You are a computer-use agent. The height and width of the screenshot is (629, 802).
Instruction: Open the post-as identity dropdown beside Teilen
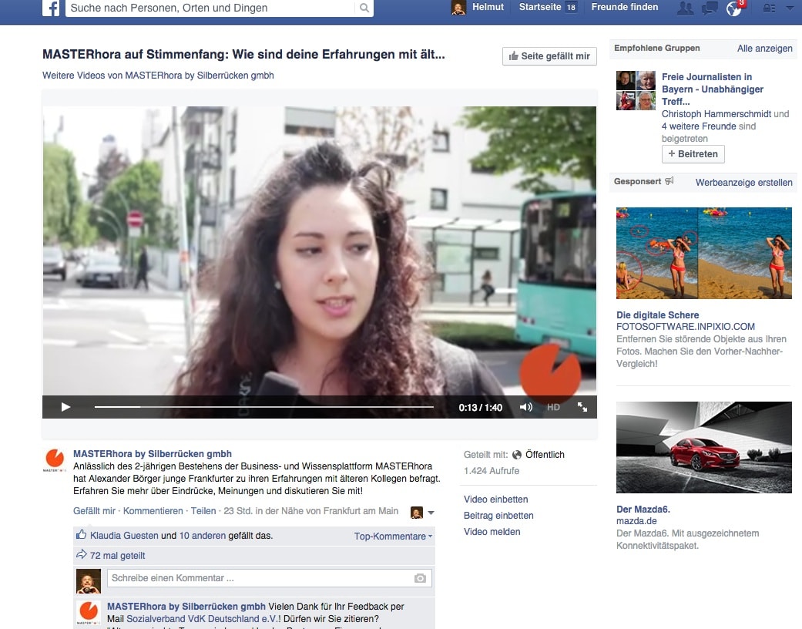click(x=422, y=512)
